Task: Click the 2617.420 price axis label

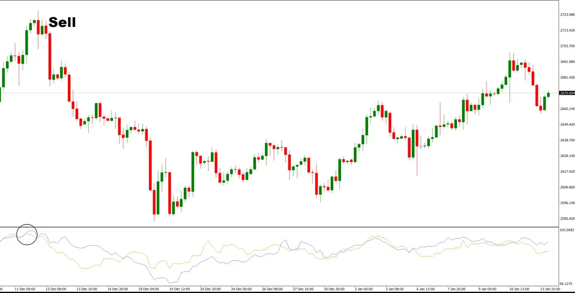Action: pos(567,172)
